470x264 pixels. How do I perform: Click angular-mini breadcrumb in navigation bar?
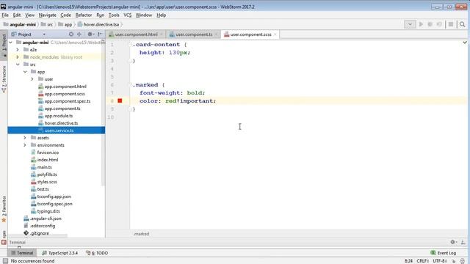(20, 24)
